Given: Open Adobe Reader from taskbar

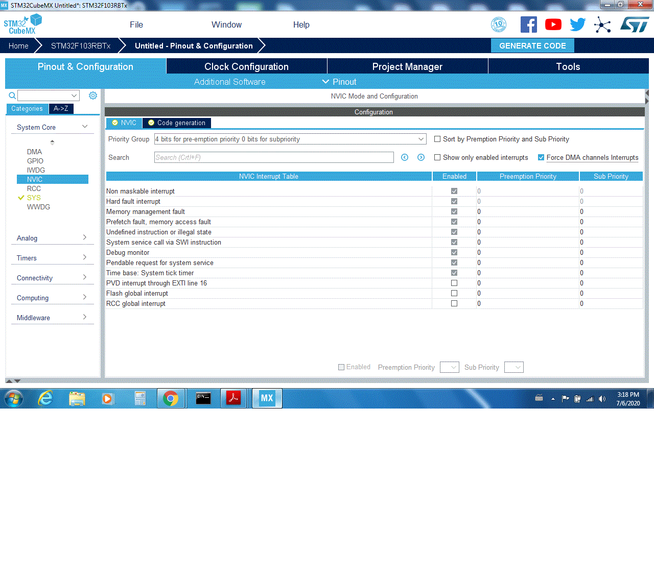Looking at the screenshot, I should [x=234, y=398].
